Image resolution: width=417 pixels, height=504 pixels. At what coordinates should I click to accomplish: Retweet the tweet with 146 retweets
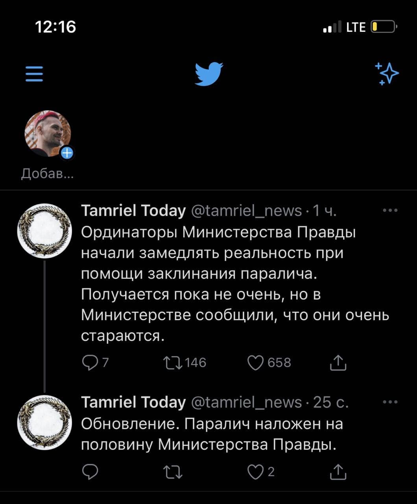point(173,363)
